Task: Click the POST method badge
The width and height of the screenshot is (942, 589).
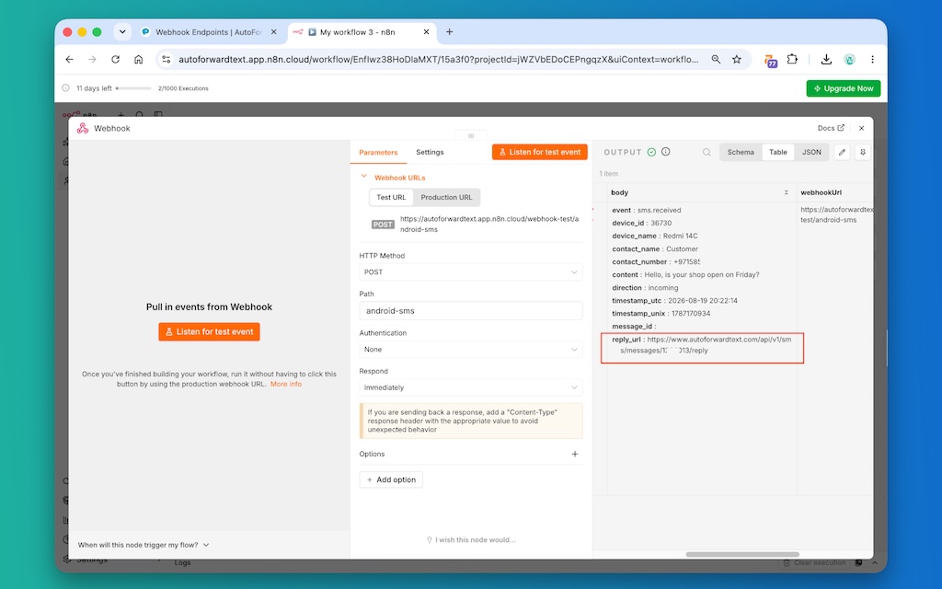Action: pos(383,225)
